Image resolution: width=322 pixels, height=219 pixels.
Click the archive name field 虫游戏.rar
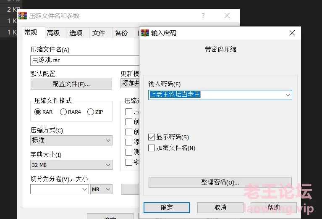85,60
